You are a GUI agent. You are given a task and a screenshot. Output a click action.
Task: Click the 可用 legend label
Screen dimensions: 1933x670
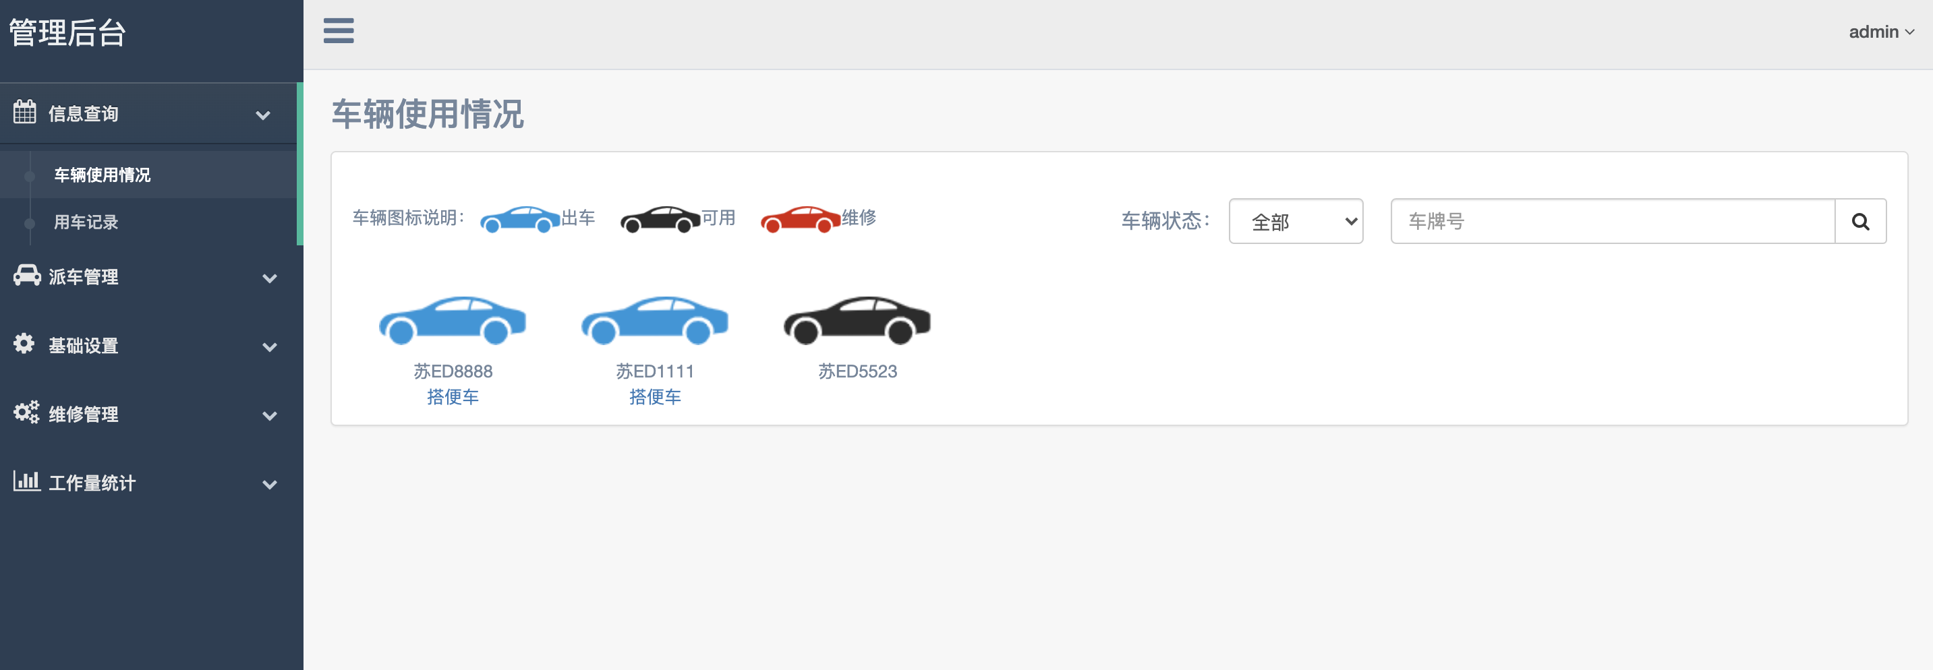(x=718, y=218)
